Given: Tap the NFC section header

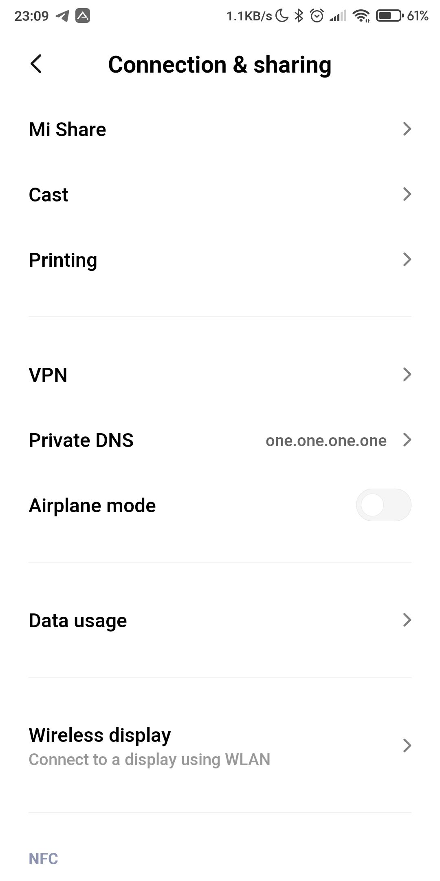Looking at the screenshot, I should click(43, 859).
